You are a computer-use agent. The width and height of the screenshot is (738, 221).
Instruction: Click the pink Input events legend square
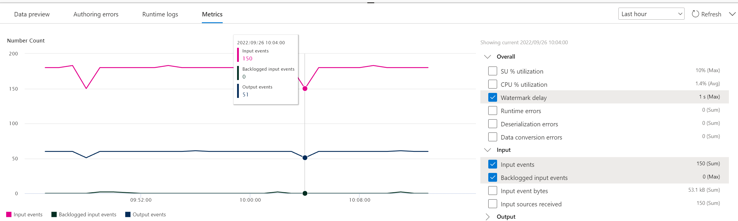(x=9, y=214)
